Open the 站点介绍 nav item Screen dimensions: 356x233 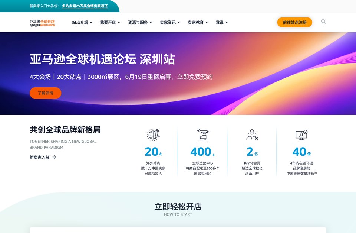[x=80, y=22]
